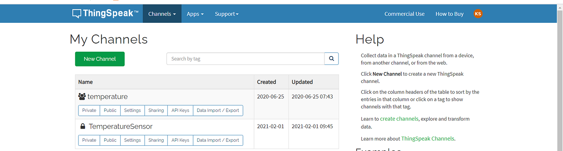Open API Keys for temperature channel

pos(180,111)
